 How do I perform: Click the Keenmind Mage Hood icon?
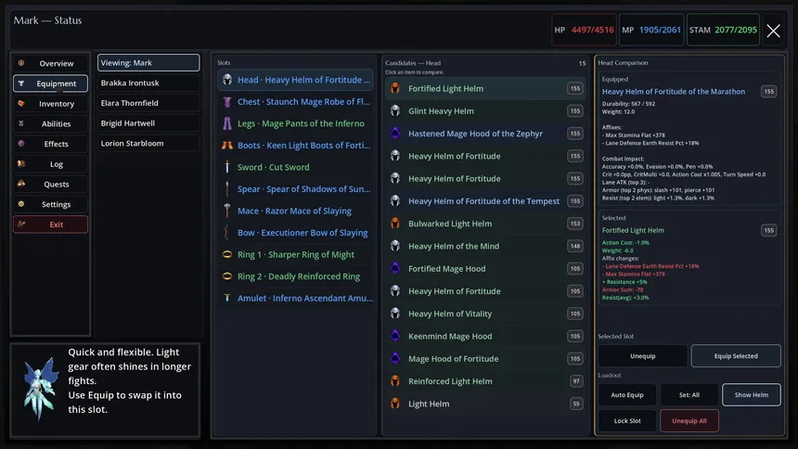[x=395, y=336]
